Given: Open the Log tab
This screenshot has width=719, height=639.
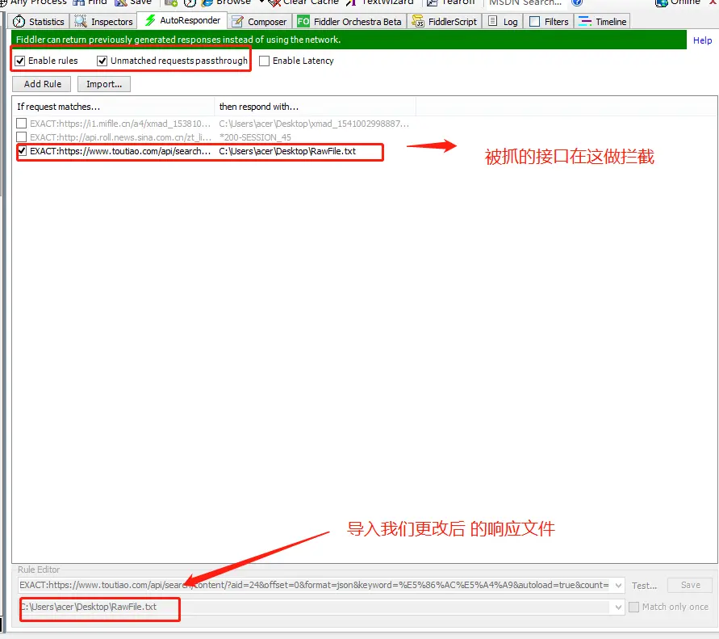Looking at the screenshot, I should (x=503, y=22).
